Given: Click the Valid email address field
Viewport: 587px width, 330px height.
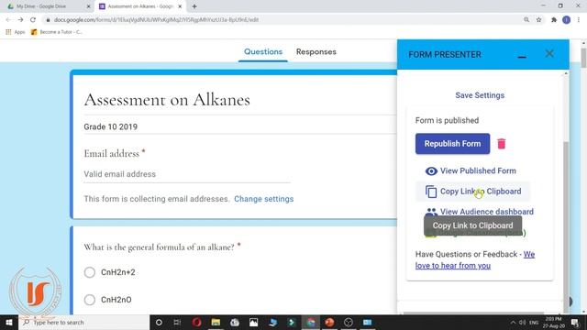Looking at the screenshot, I should [187, 174].
